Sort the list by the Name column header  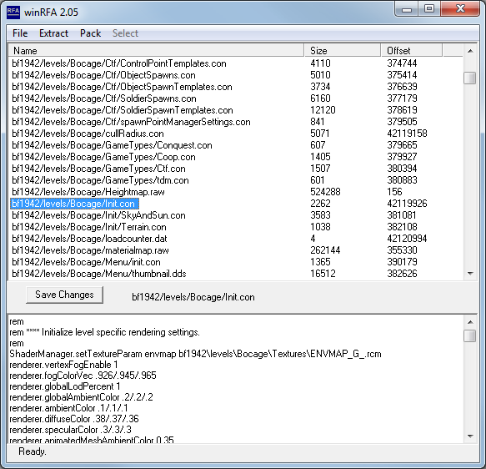click(156, 51)
